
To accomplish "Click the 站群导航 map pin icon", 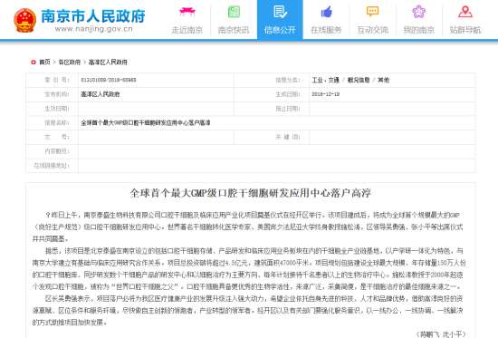I will tap(465, 12).
